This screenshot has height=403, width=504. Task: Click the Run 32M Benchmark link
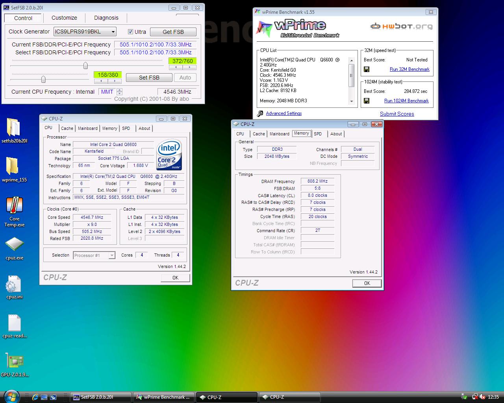(x=409, y=69)
